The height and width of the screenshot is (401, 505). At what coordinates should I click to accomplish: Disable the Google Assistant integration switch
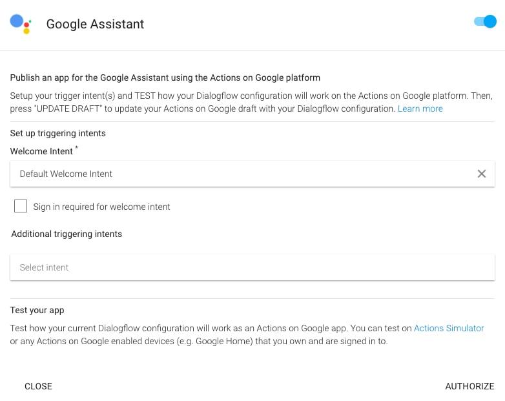[x=486, y=21]
